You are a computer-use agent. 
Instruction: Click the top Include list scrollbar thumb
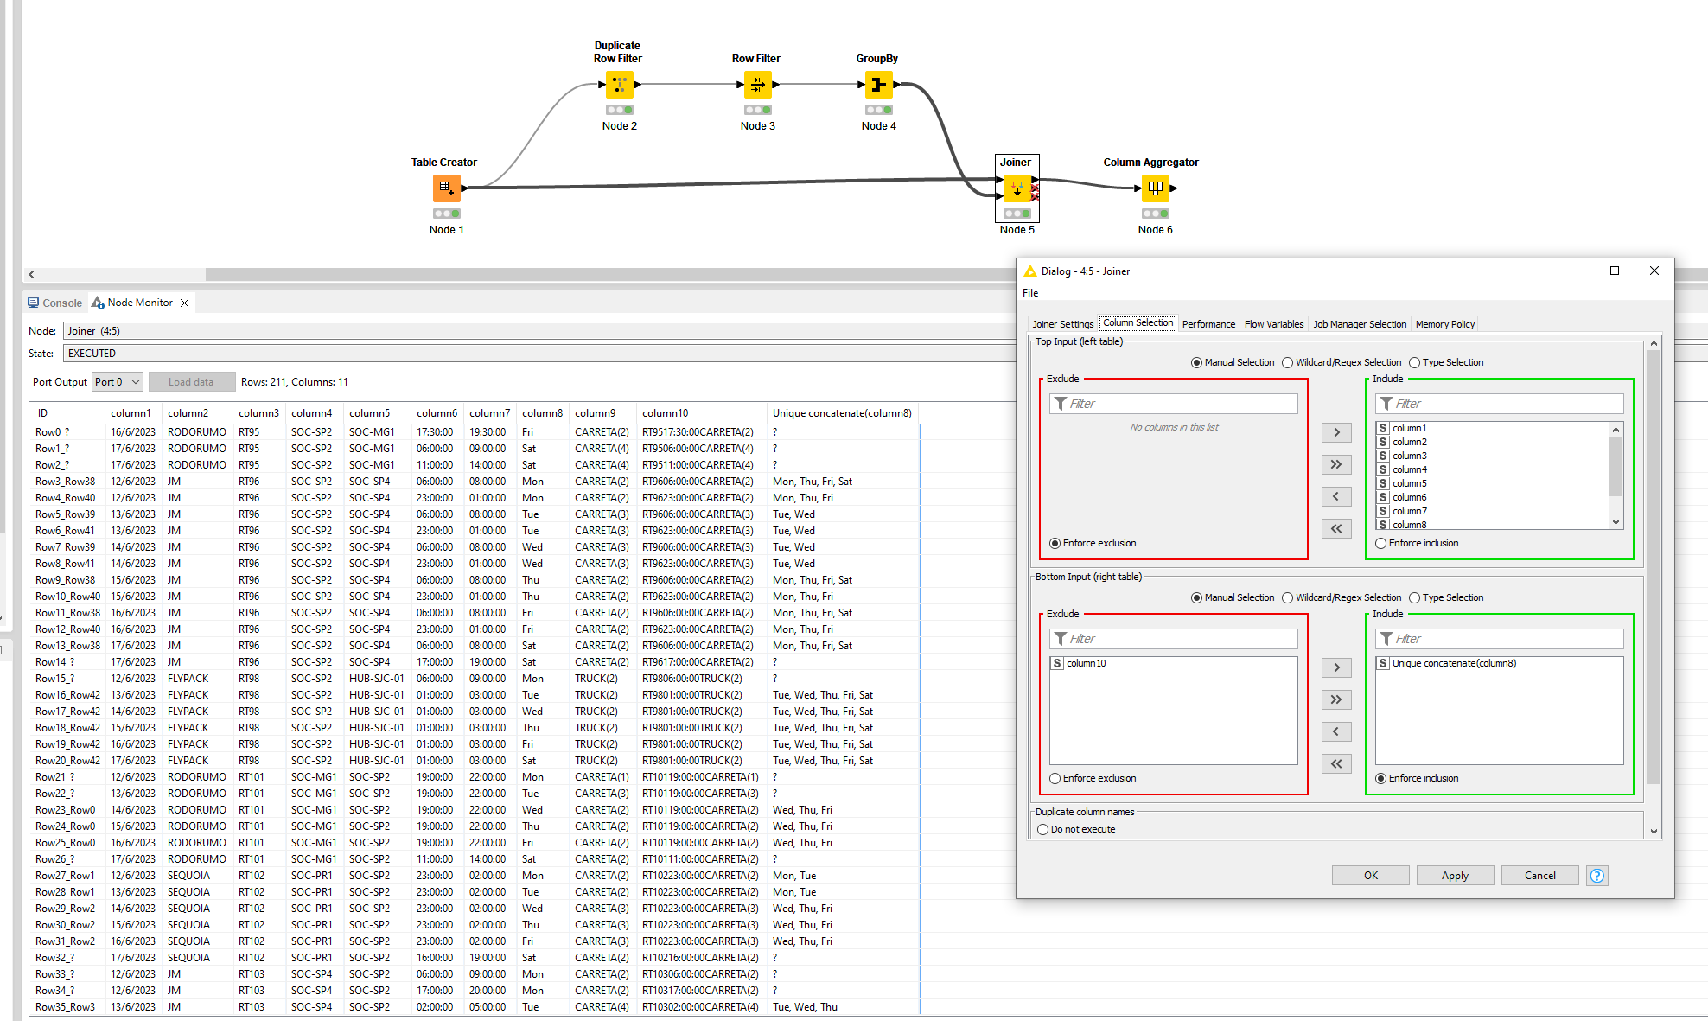click(1616, 467)
